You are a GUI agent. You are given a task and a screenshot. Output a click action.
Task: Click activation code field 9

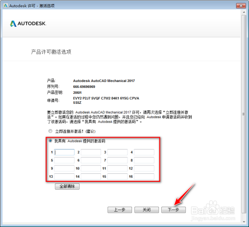tap(64, 168)
